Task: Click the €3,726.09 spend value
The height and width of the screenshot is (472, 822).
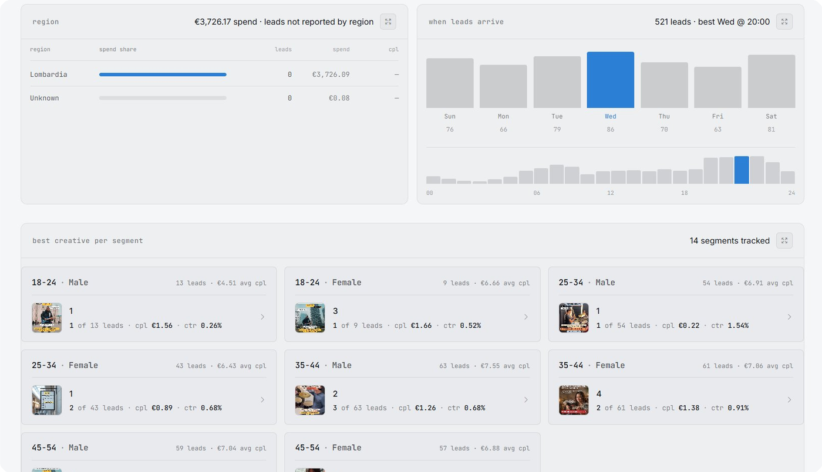Action: (331, 74)
